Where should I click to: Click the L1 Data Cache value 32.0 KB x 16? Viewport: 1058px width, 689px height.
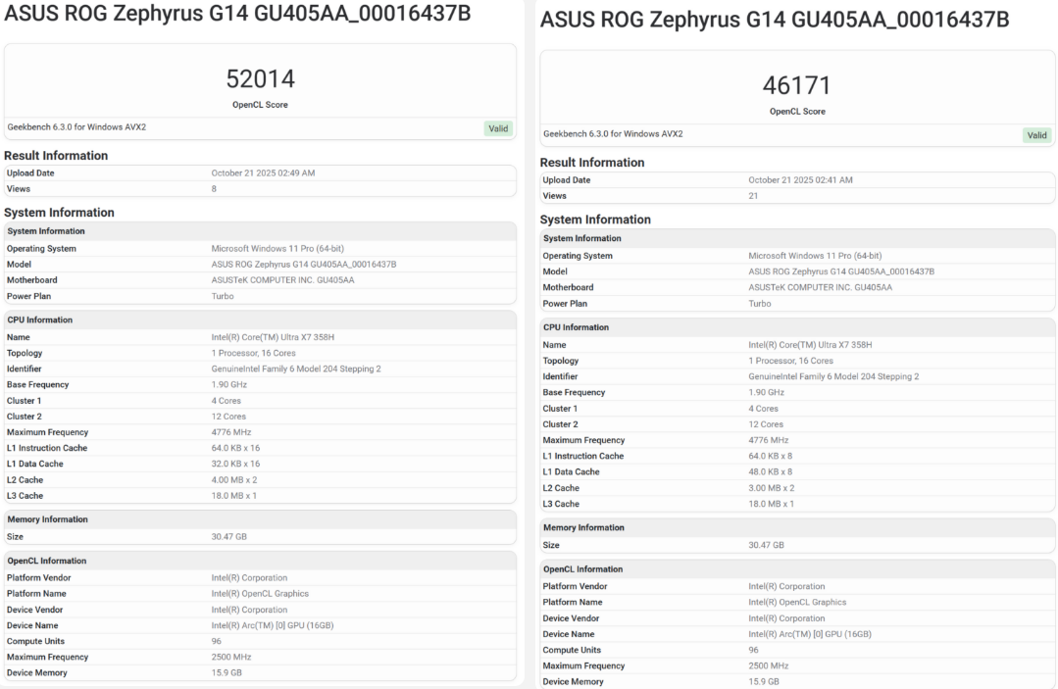(235, 464)
